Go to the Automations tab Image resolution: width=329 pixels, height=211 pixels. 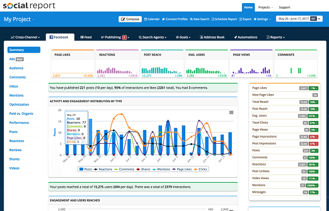point(245,37)
